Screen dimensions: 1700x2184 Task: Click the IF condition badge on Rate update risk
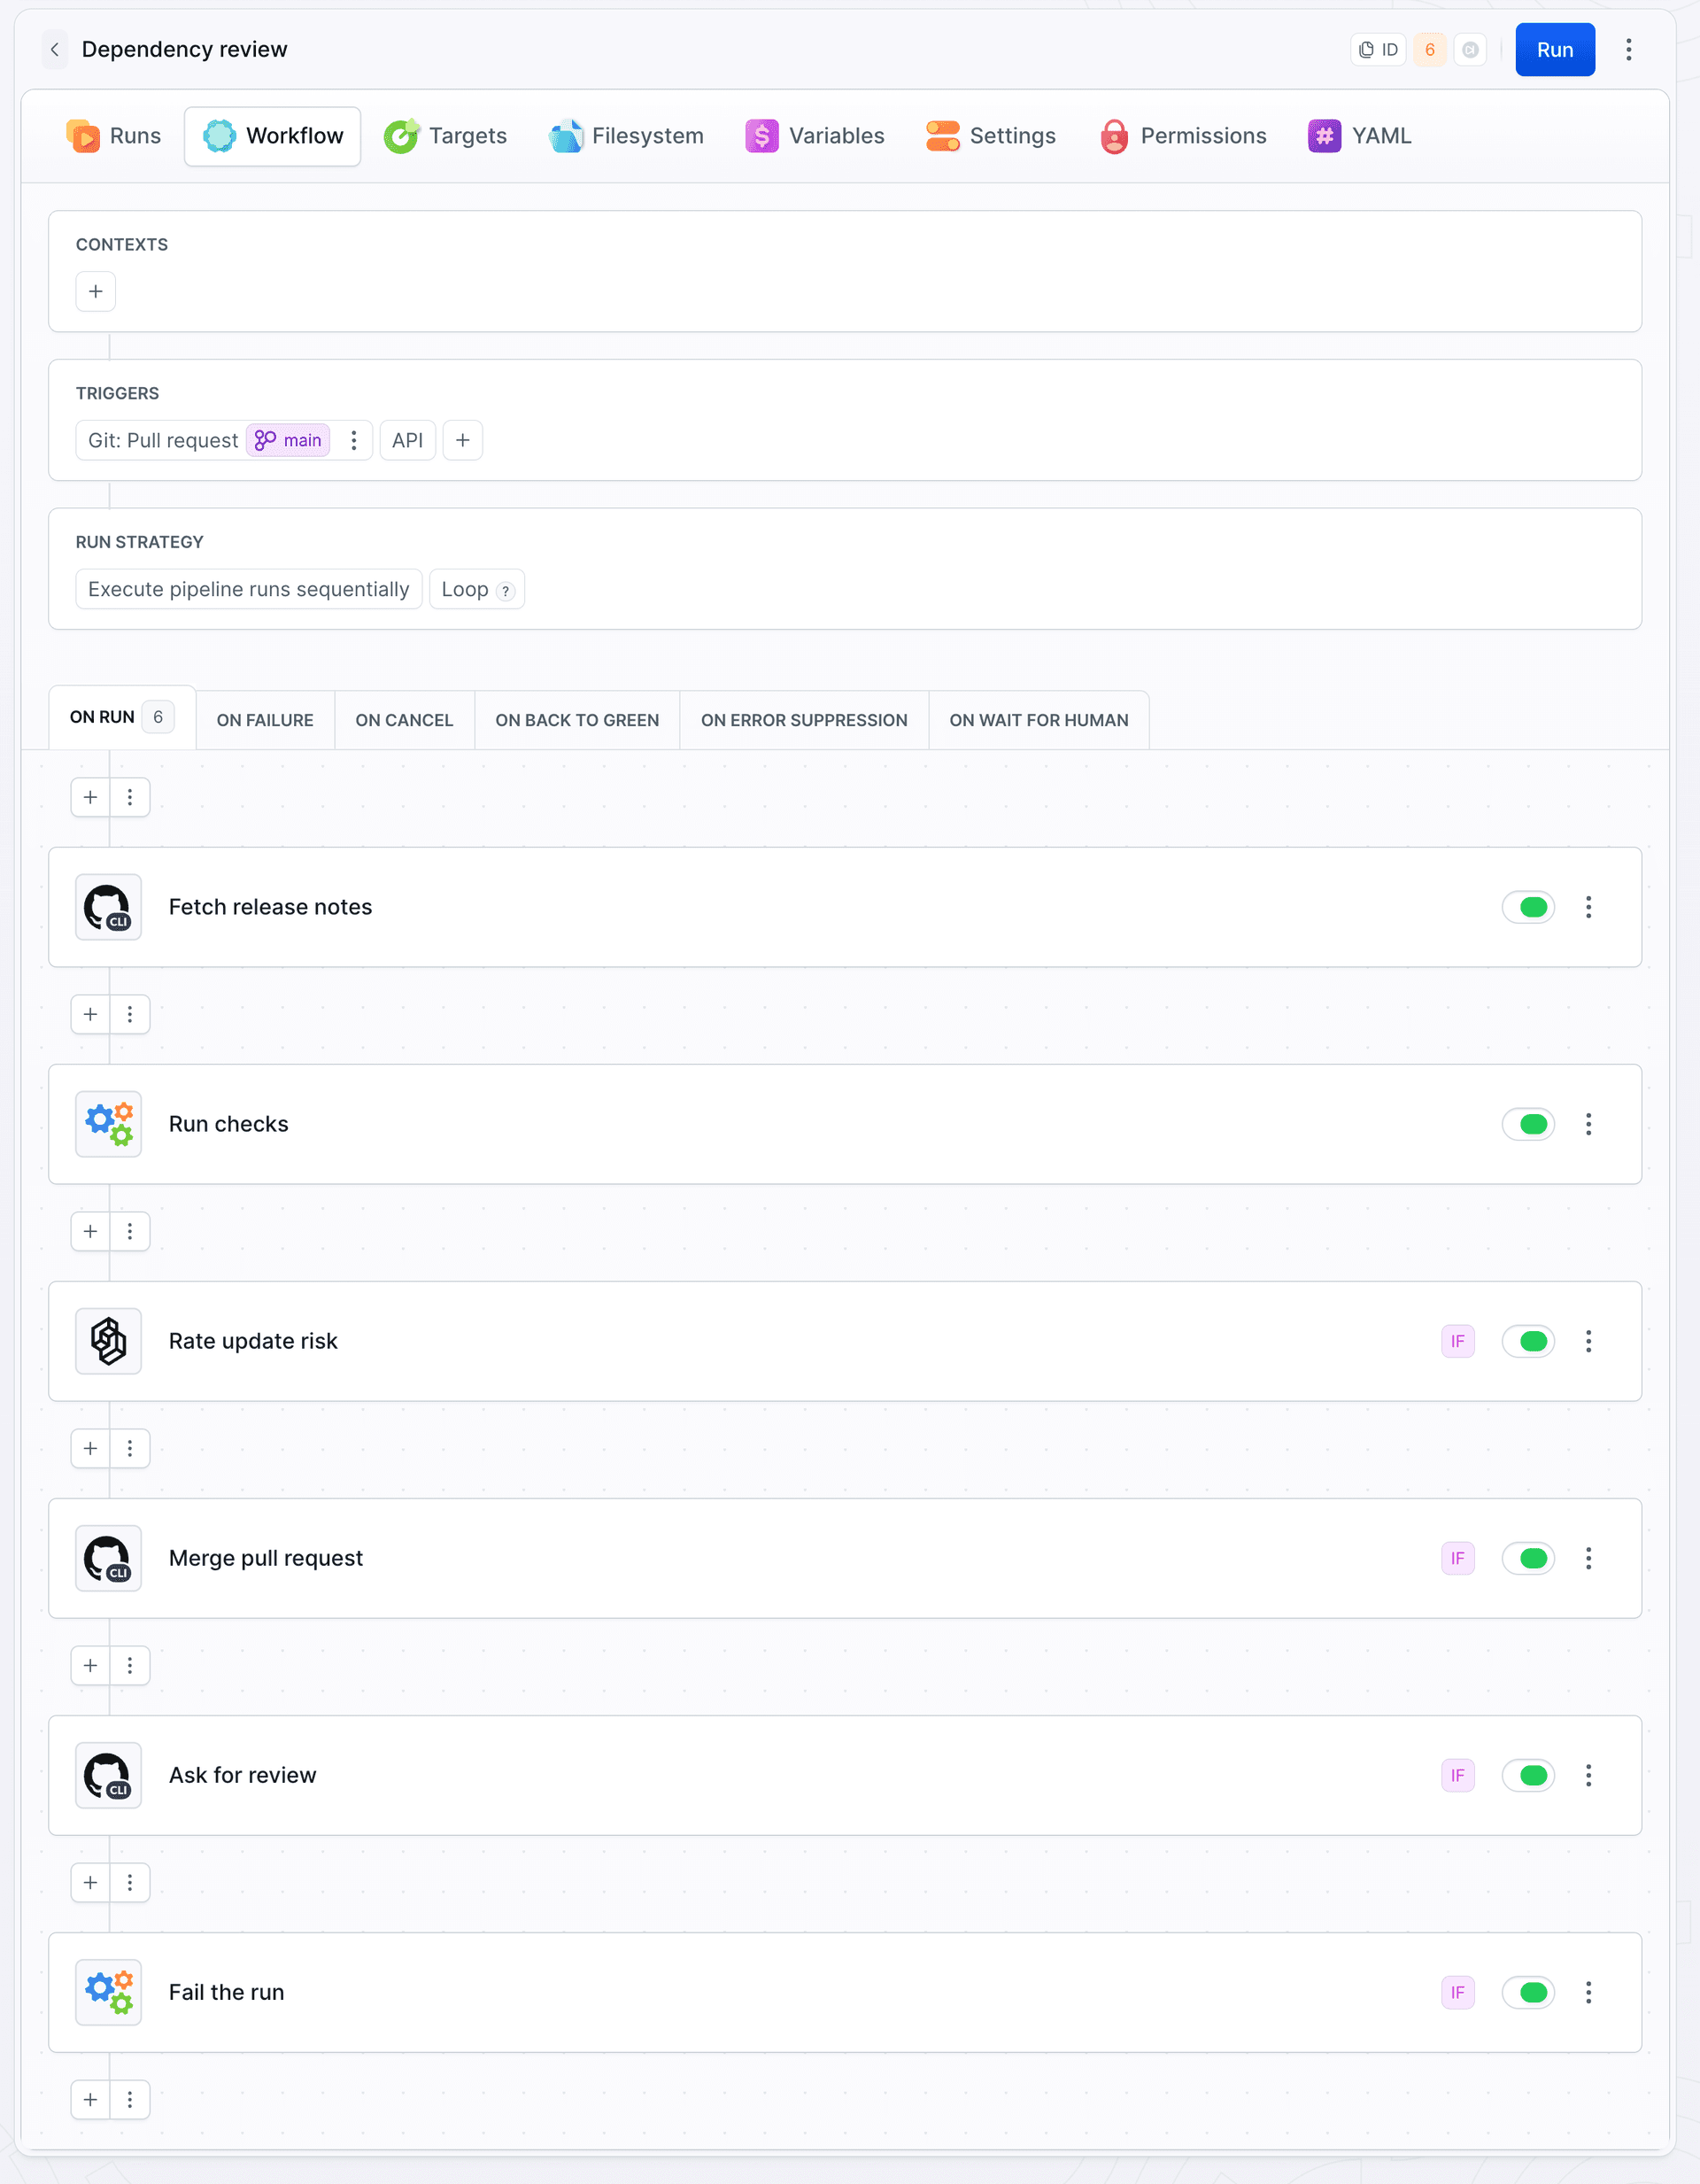pos(1458,1342)
